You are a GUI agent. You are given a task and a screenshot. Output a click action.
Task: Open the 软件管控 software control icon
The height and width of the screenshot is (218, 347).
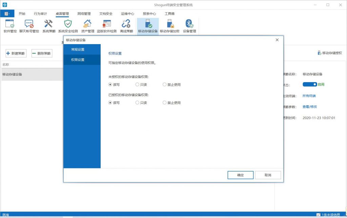click(10, 24)
